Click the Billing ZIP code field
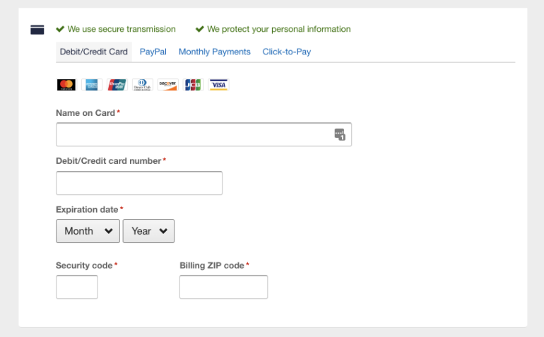Screen dimensions: 544x337 (x=223, y=287)
